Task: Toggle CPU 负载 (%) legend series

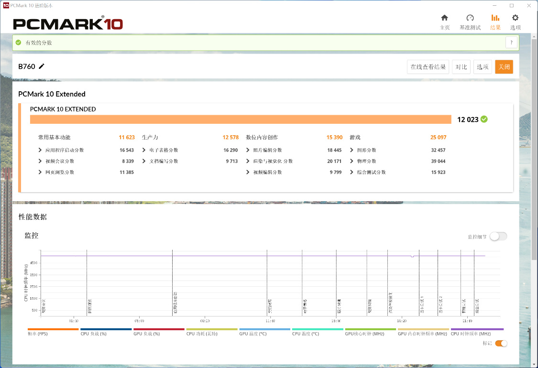Action: pyautogui.click(x=106, y=332)
